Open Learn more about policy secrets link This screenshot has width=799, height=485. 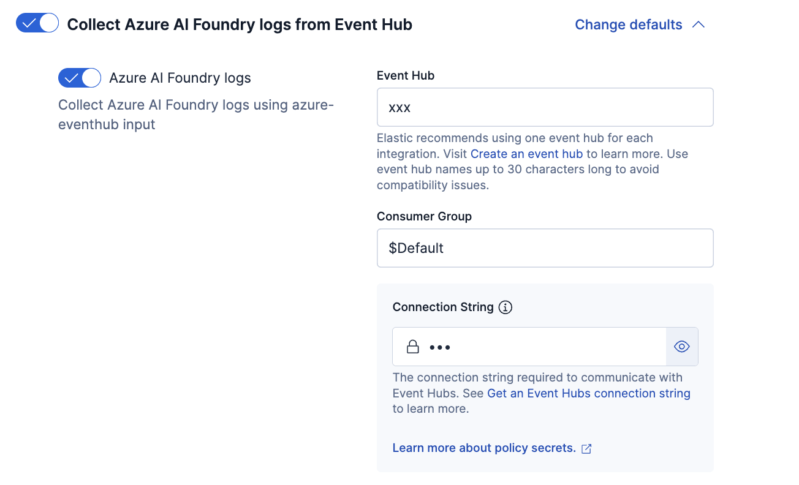(x=484, y=448)
